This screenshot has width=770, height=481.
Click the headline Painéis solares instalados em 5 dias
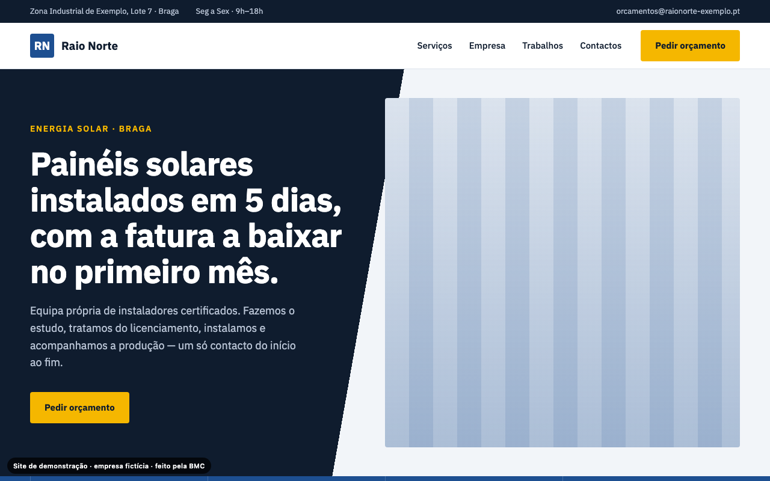[x=186, y=218]
